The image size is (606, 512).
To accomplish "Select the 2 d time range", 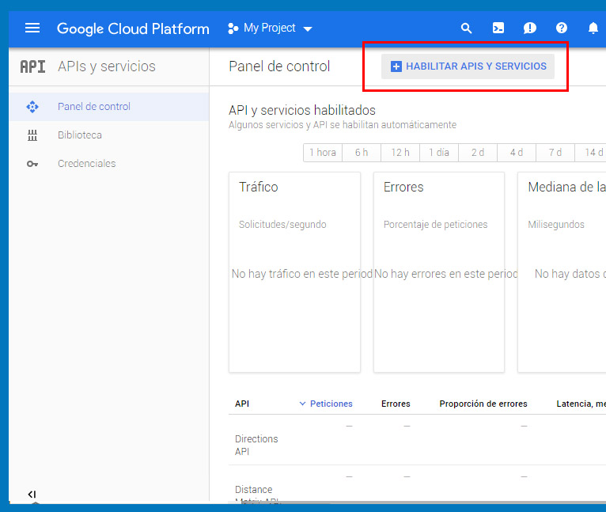I will [x=478, y=153].
